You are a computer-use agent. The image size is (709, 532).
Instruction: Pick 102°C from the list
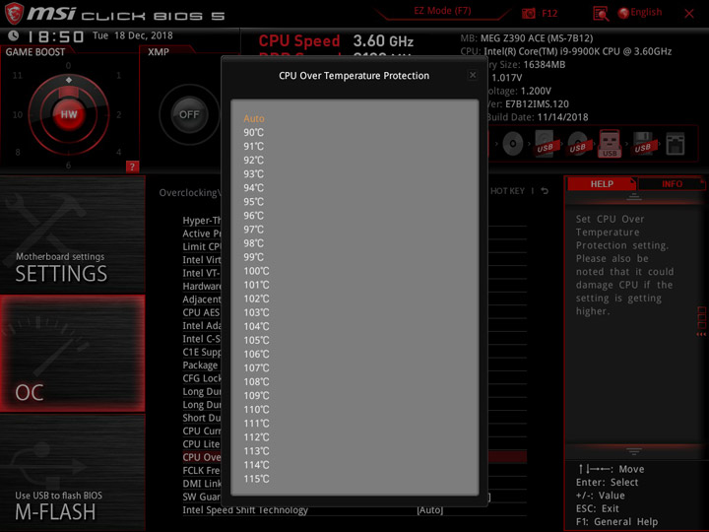[x=256, y=299]
